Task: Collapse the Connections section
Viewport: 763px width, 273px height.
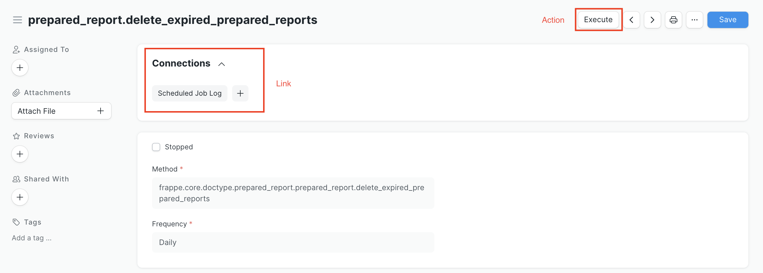Action: (x=222, y=64)
